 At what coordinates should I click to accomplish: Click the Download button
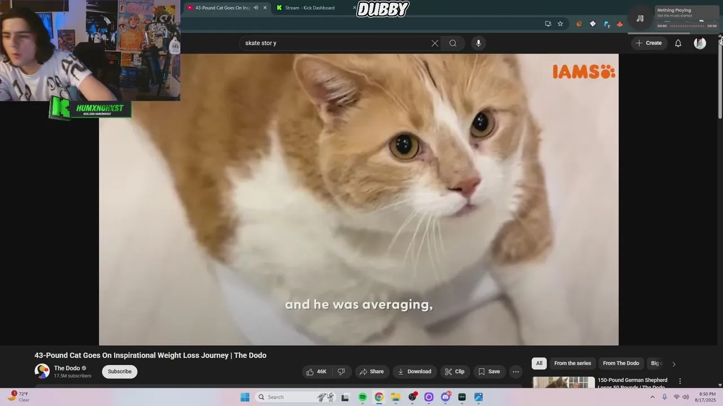[x=415, y=372]
